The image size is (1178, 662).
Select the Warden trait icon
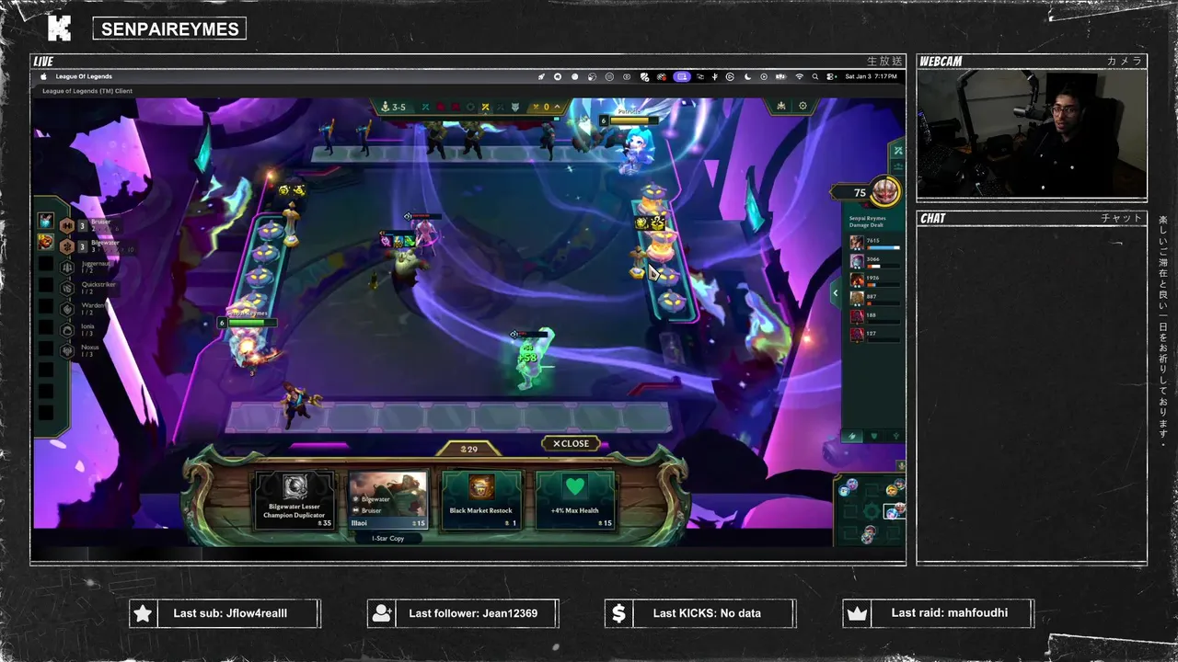click(67, 310)
